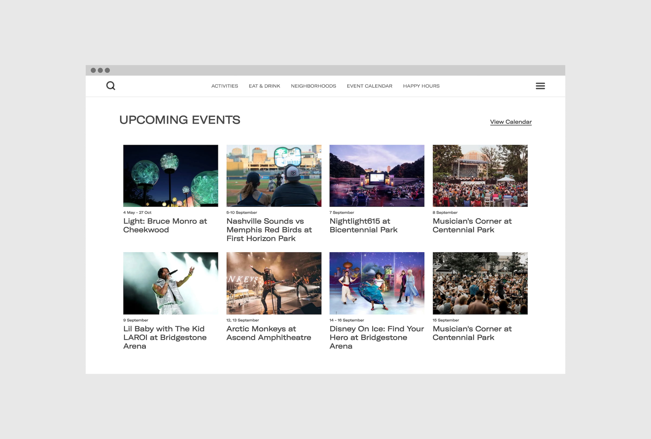Click the Arctic Monkeys concert thumbnail
Image resolution: width=651 pixels, height=439 pixels.
tap(273, 283)
